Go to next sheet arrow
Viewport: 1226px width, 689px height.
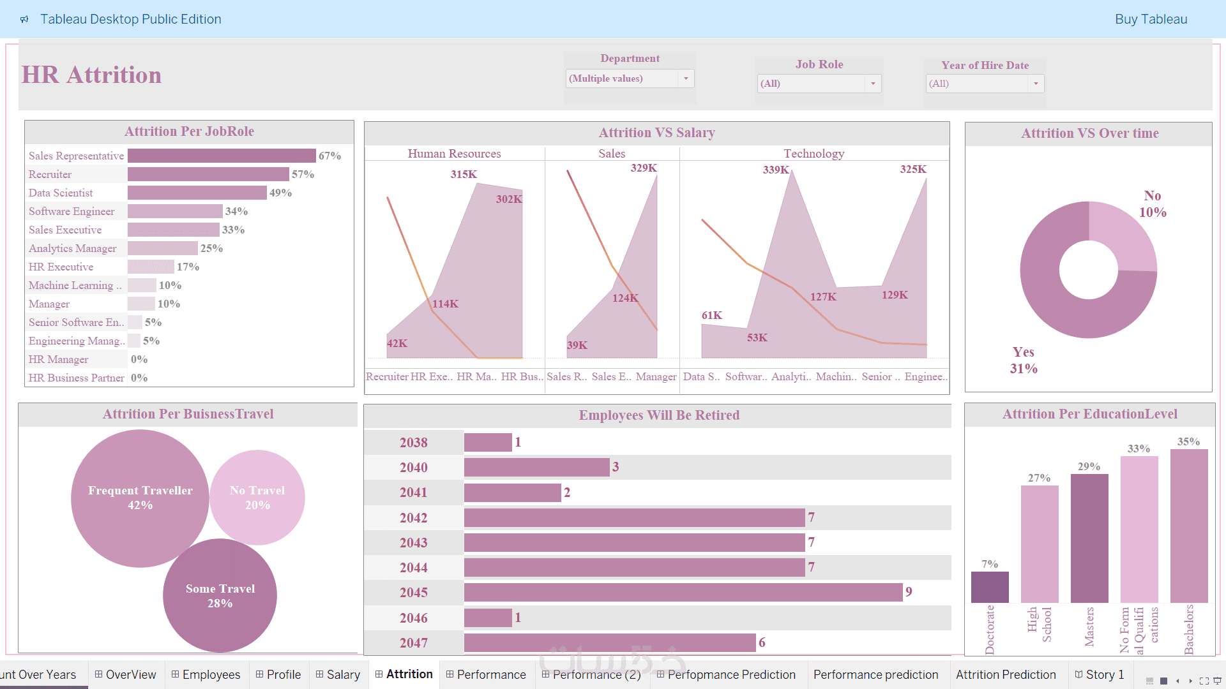click(1190, 681)
